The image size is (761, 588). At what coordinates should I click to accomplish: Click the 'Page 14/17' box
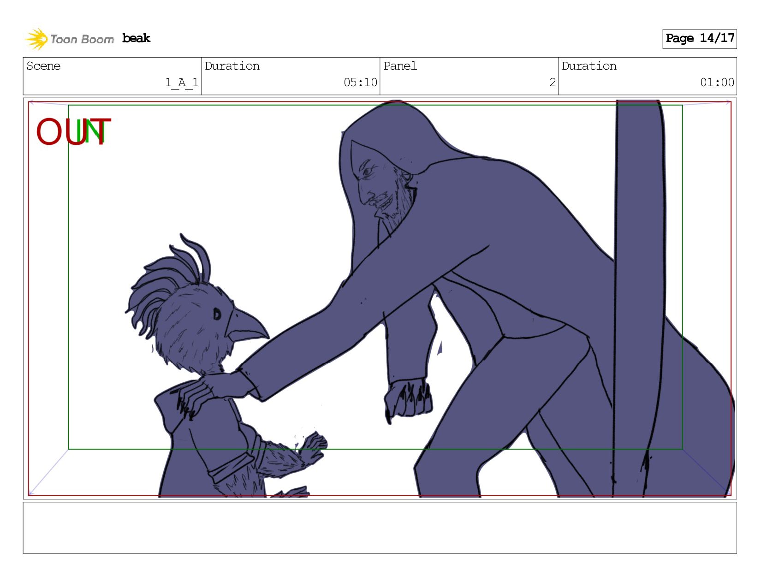[x=699, y=39]
